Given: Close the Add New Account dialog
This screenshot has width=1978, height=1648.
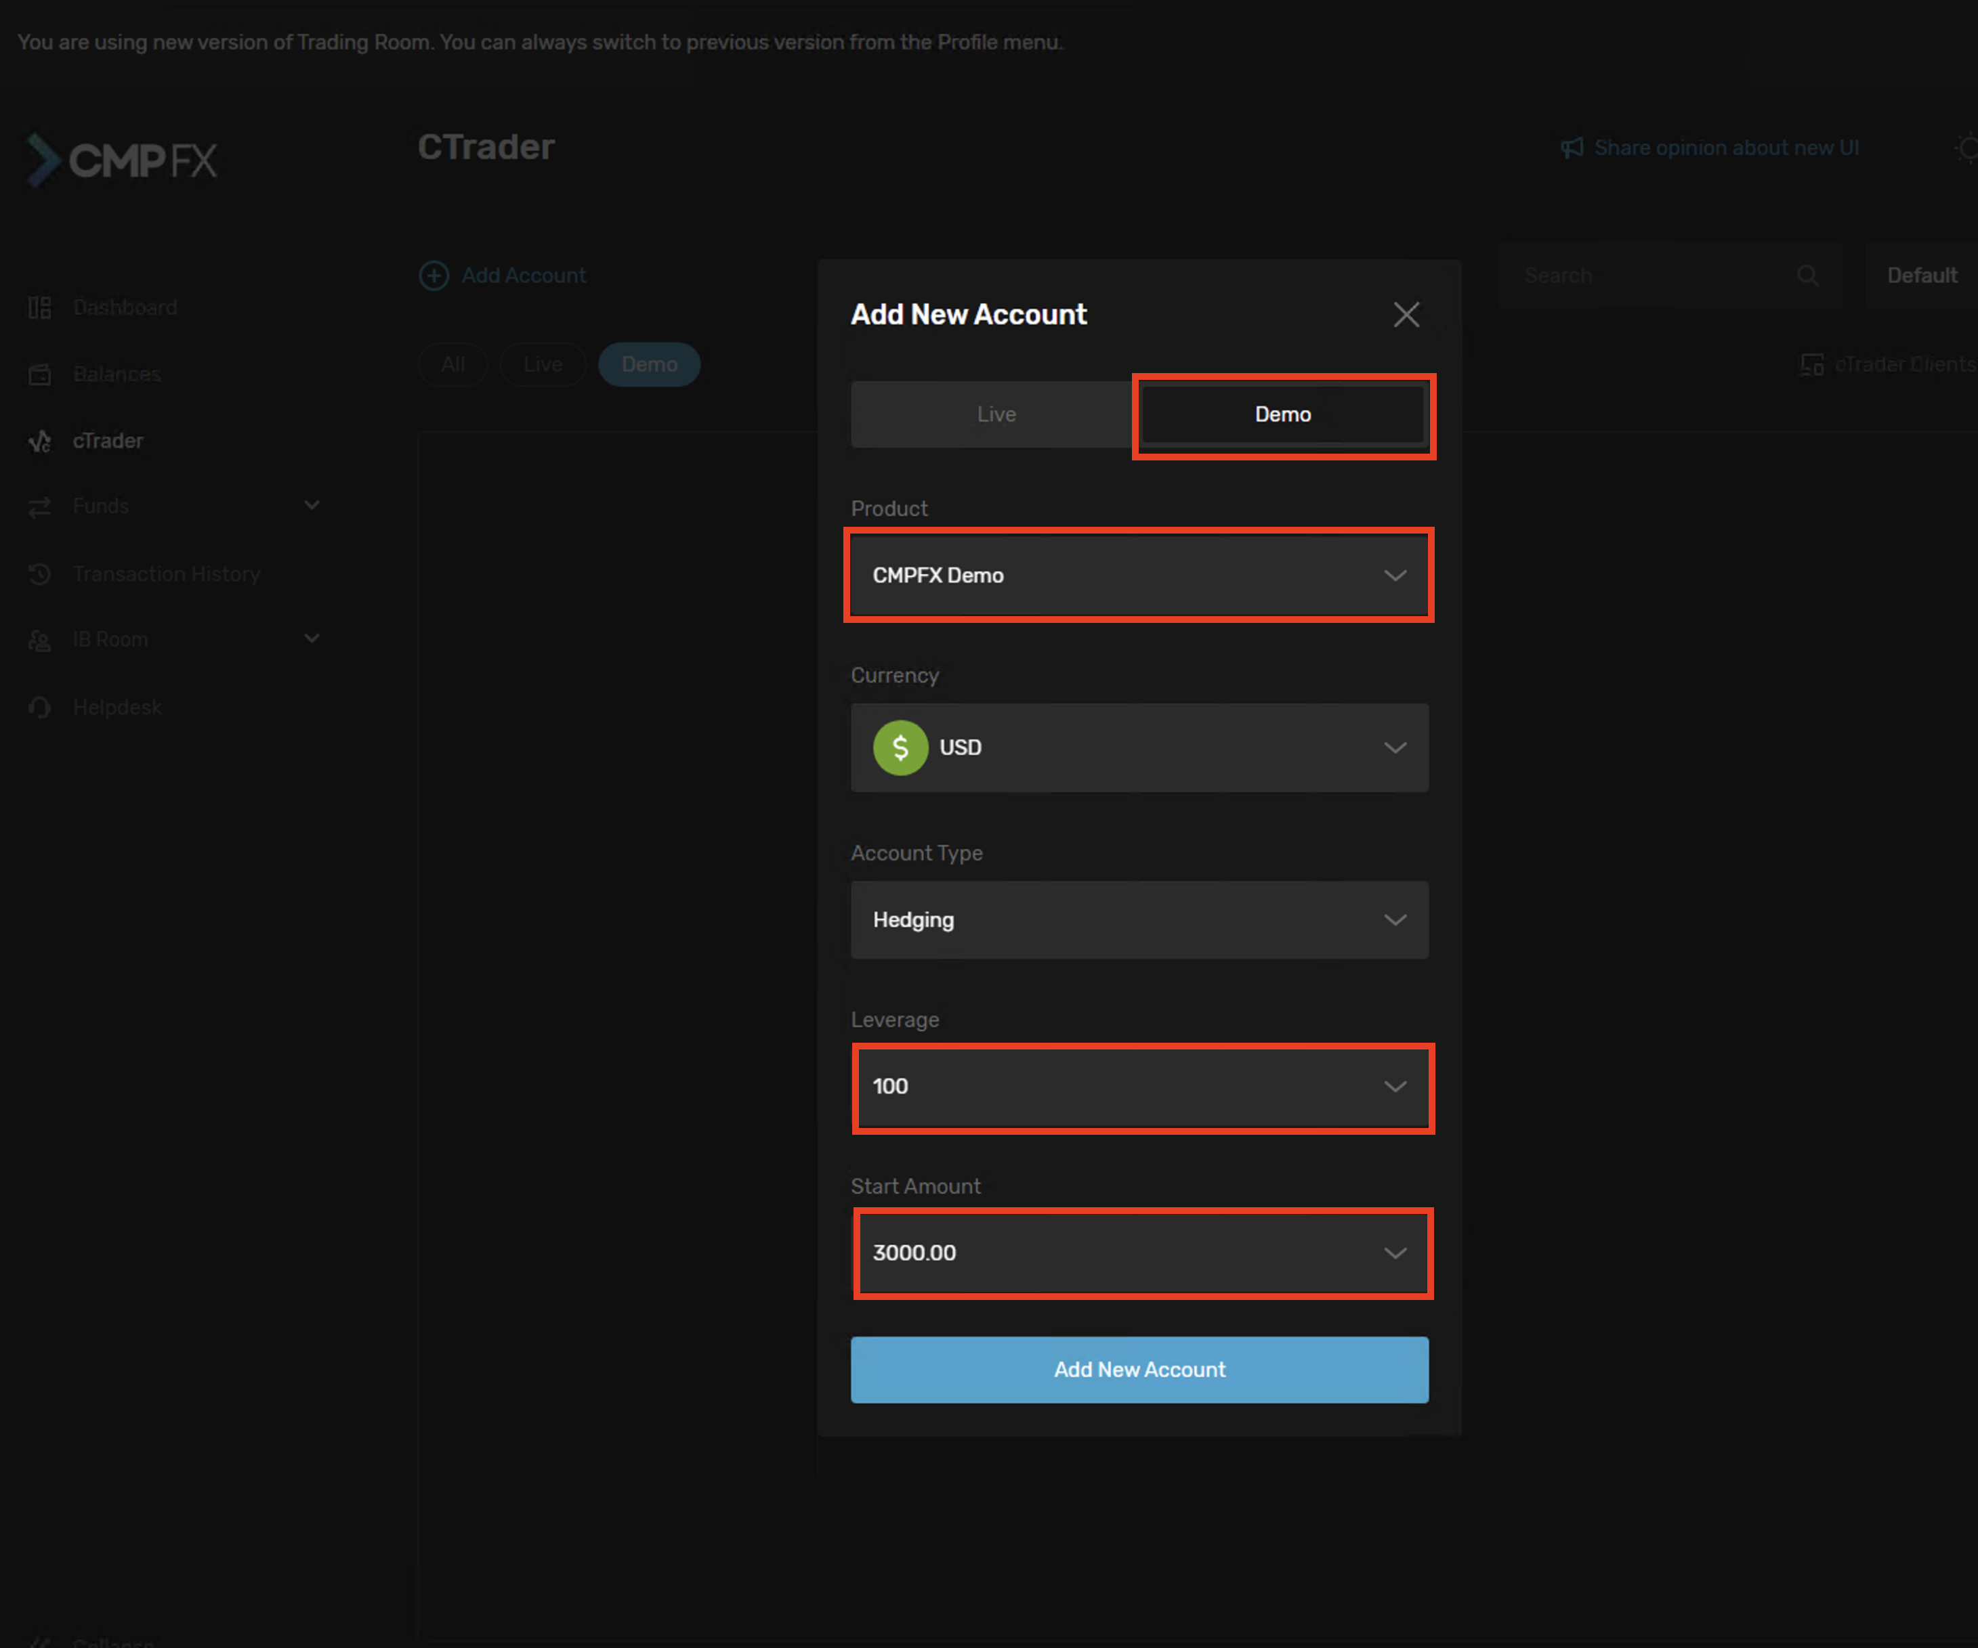Looking at the screenshot, I should tap(1406, 315).
